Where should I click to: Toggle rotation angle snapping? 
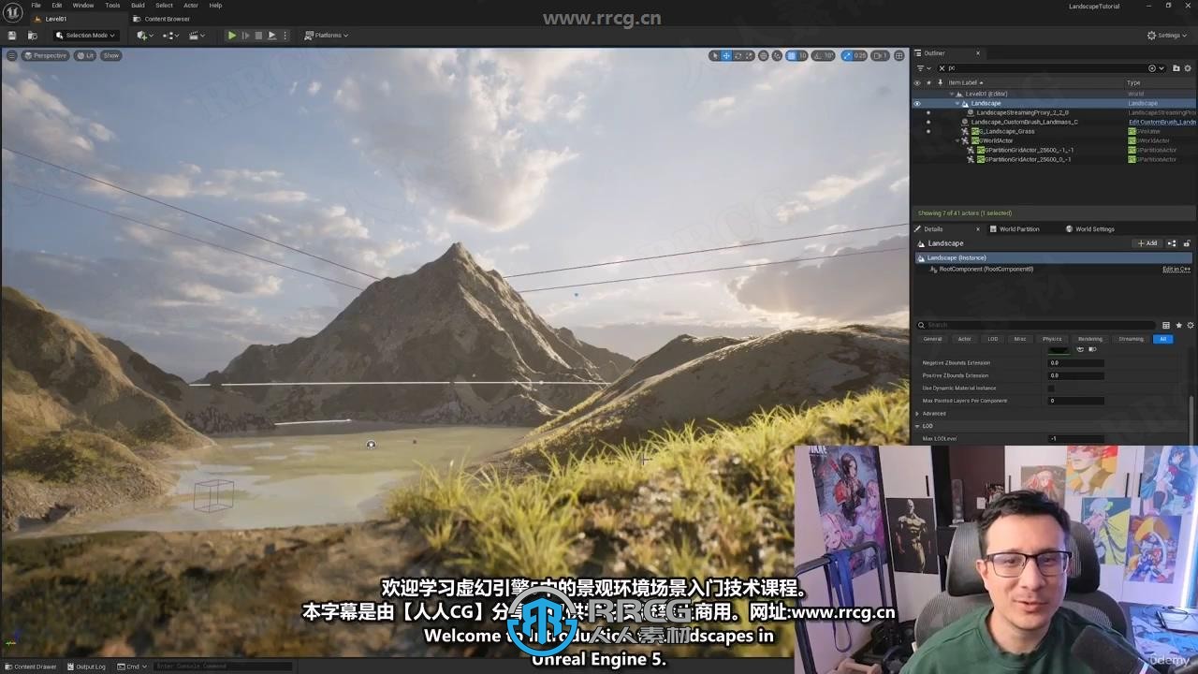click(x=818, y=56)
